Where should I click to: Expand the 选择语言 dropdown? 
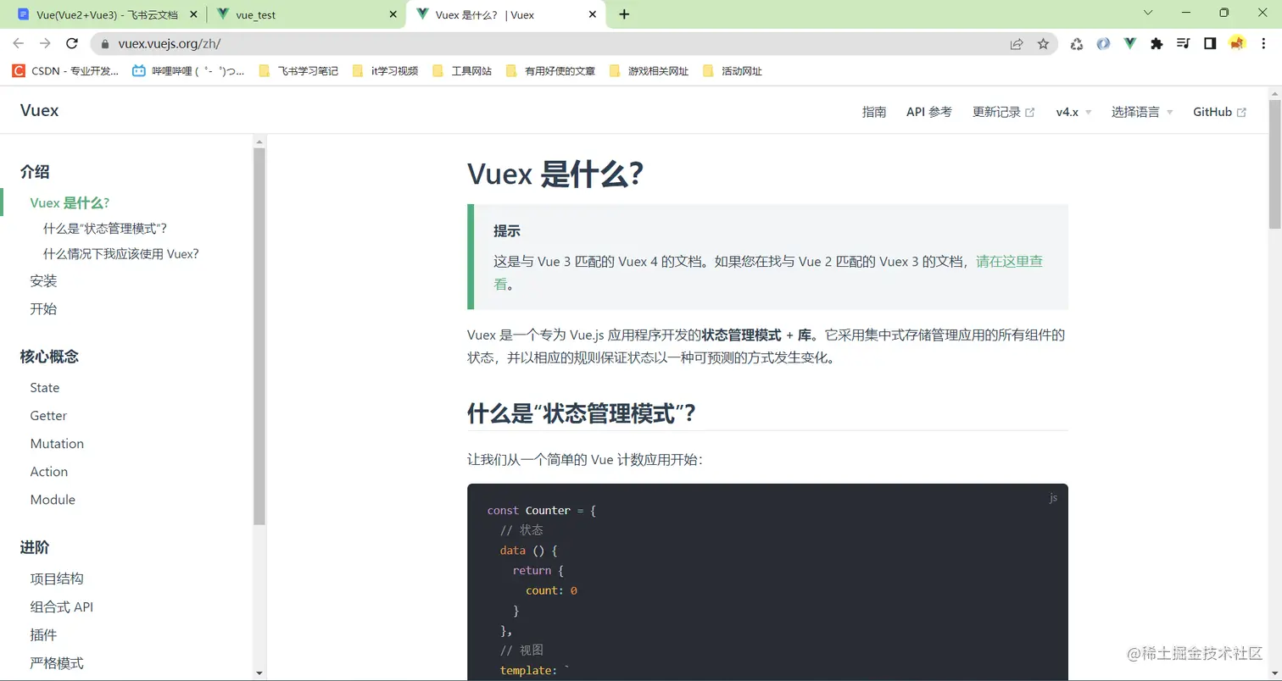(1142, 112)
